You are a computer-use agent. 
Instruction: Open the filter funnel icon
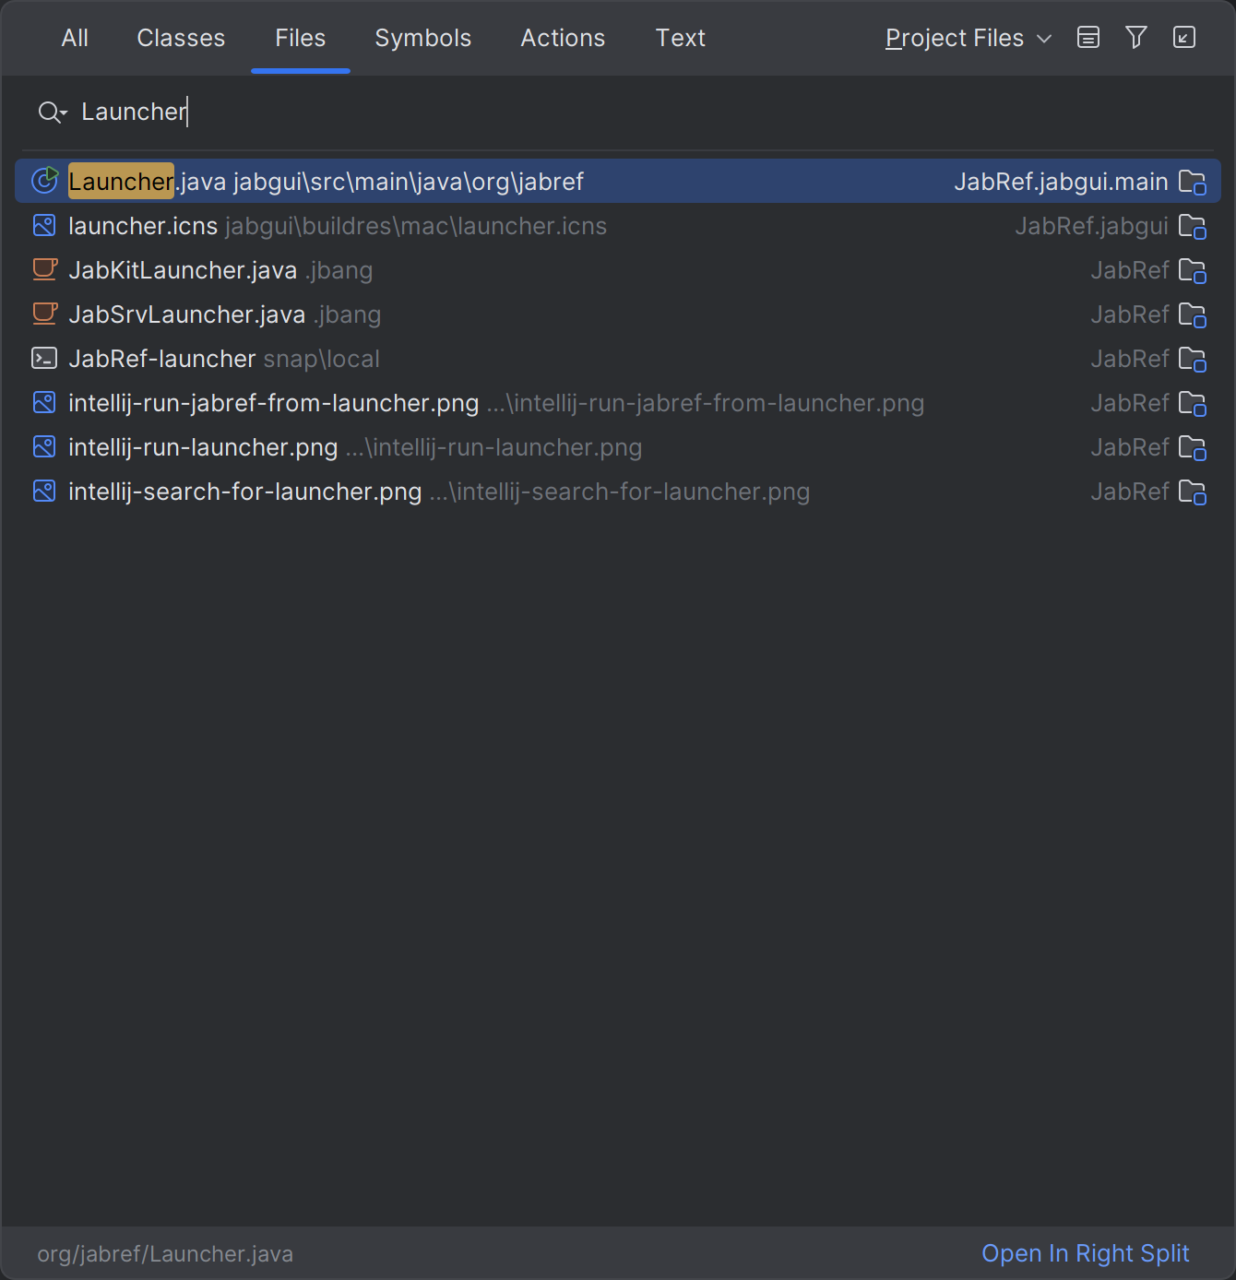[x=1136, y=38]
